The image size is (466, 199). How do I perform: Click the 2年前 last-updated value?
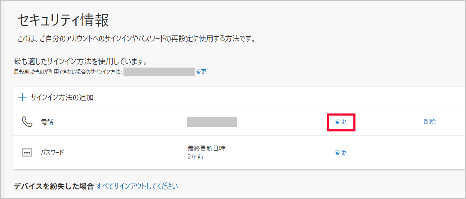(195, 157)
